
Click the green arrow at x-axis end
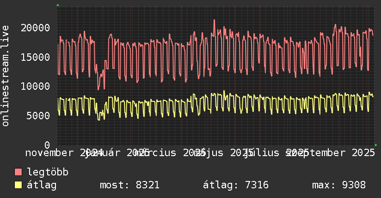click(376, 145)
